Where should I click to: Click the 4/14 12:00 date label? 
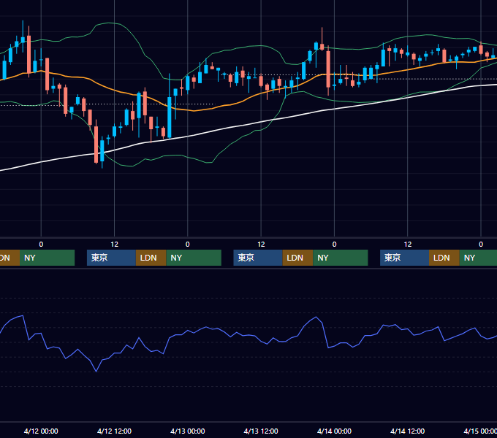407,431
